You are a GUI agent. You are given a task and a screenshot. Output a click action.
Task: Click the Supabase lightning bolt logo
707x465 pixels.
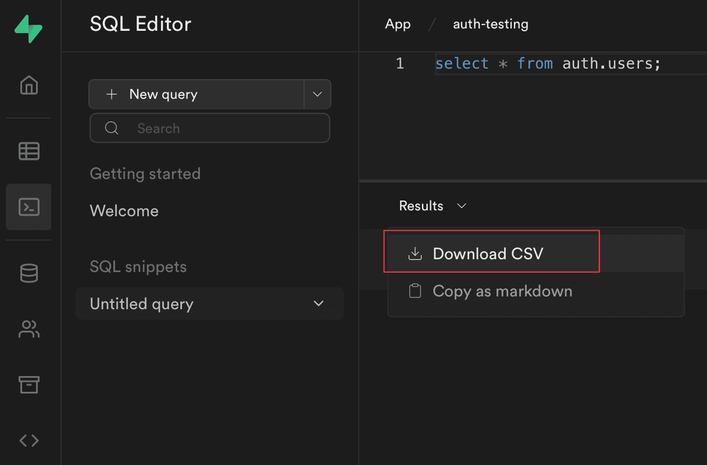click(28, 28)
